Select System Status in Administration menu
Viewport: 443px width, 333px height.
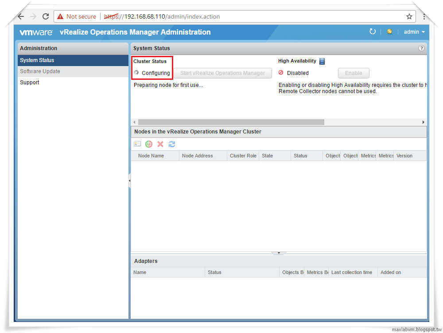pos(73,60)
